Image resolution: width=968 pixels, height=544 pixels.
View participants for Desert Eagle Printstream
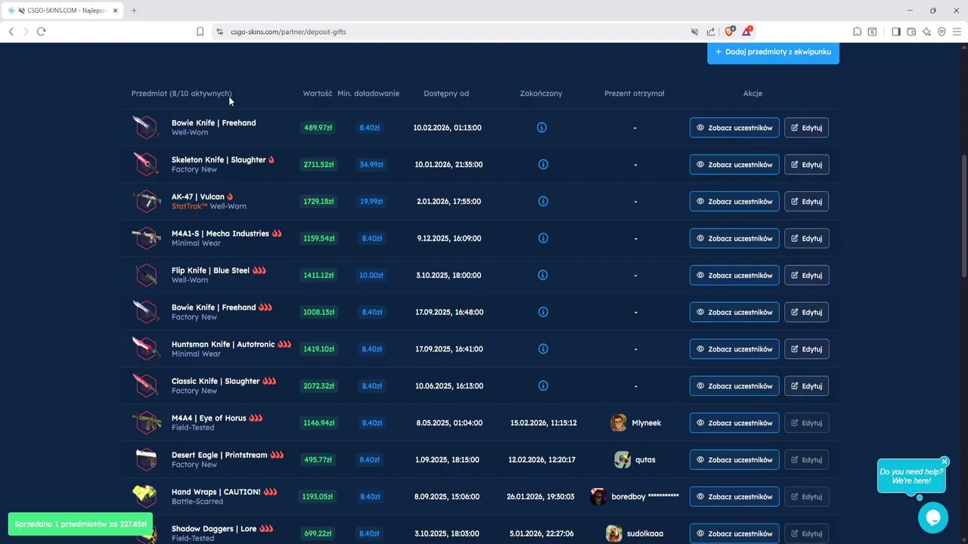734,460
